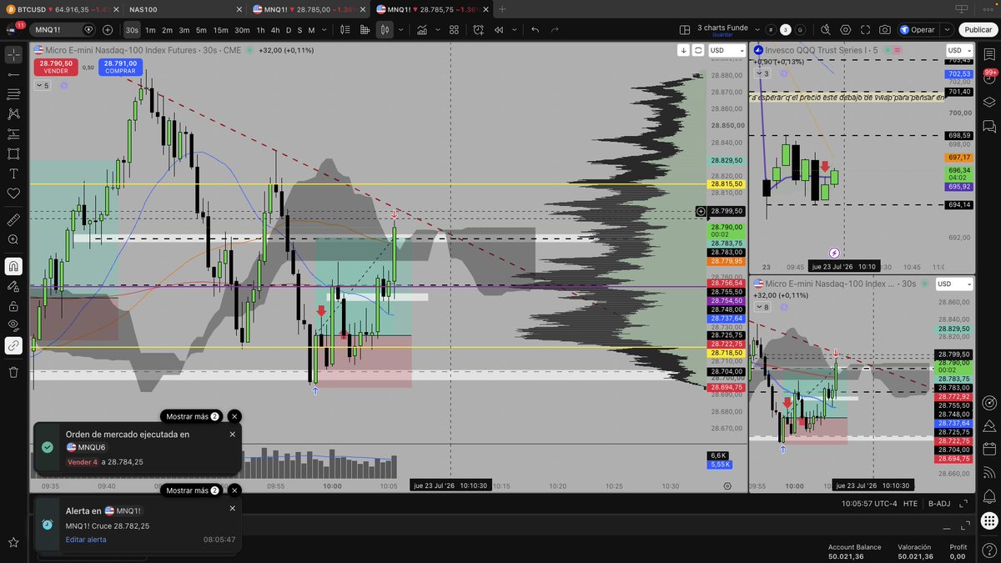This screenshot has height=563, width=1001.
Task: Click the blue COMPRAR buy button
Action: 120,67
